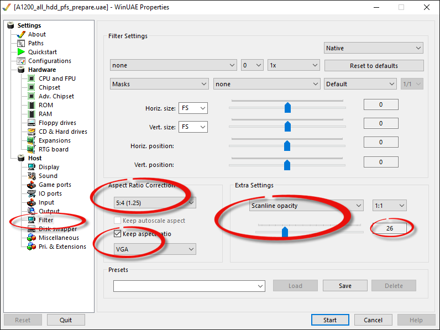This screenshot has width=440, height=330.
Task: Open the 1:1 dropdown in Extra Settings
Action: click(389, 206)
